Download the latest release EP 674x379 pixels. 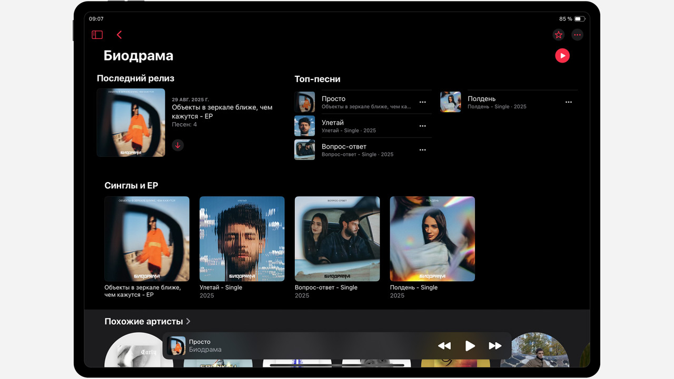178,145
